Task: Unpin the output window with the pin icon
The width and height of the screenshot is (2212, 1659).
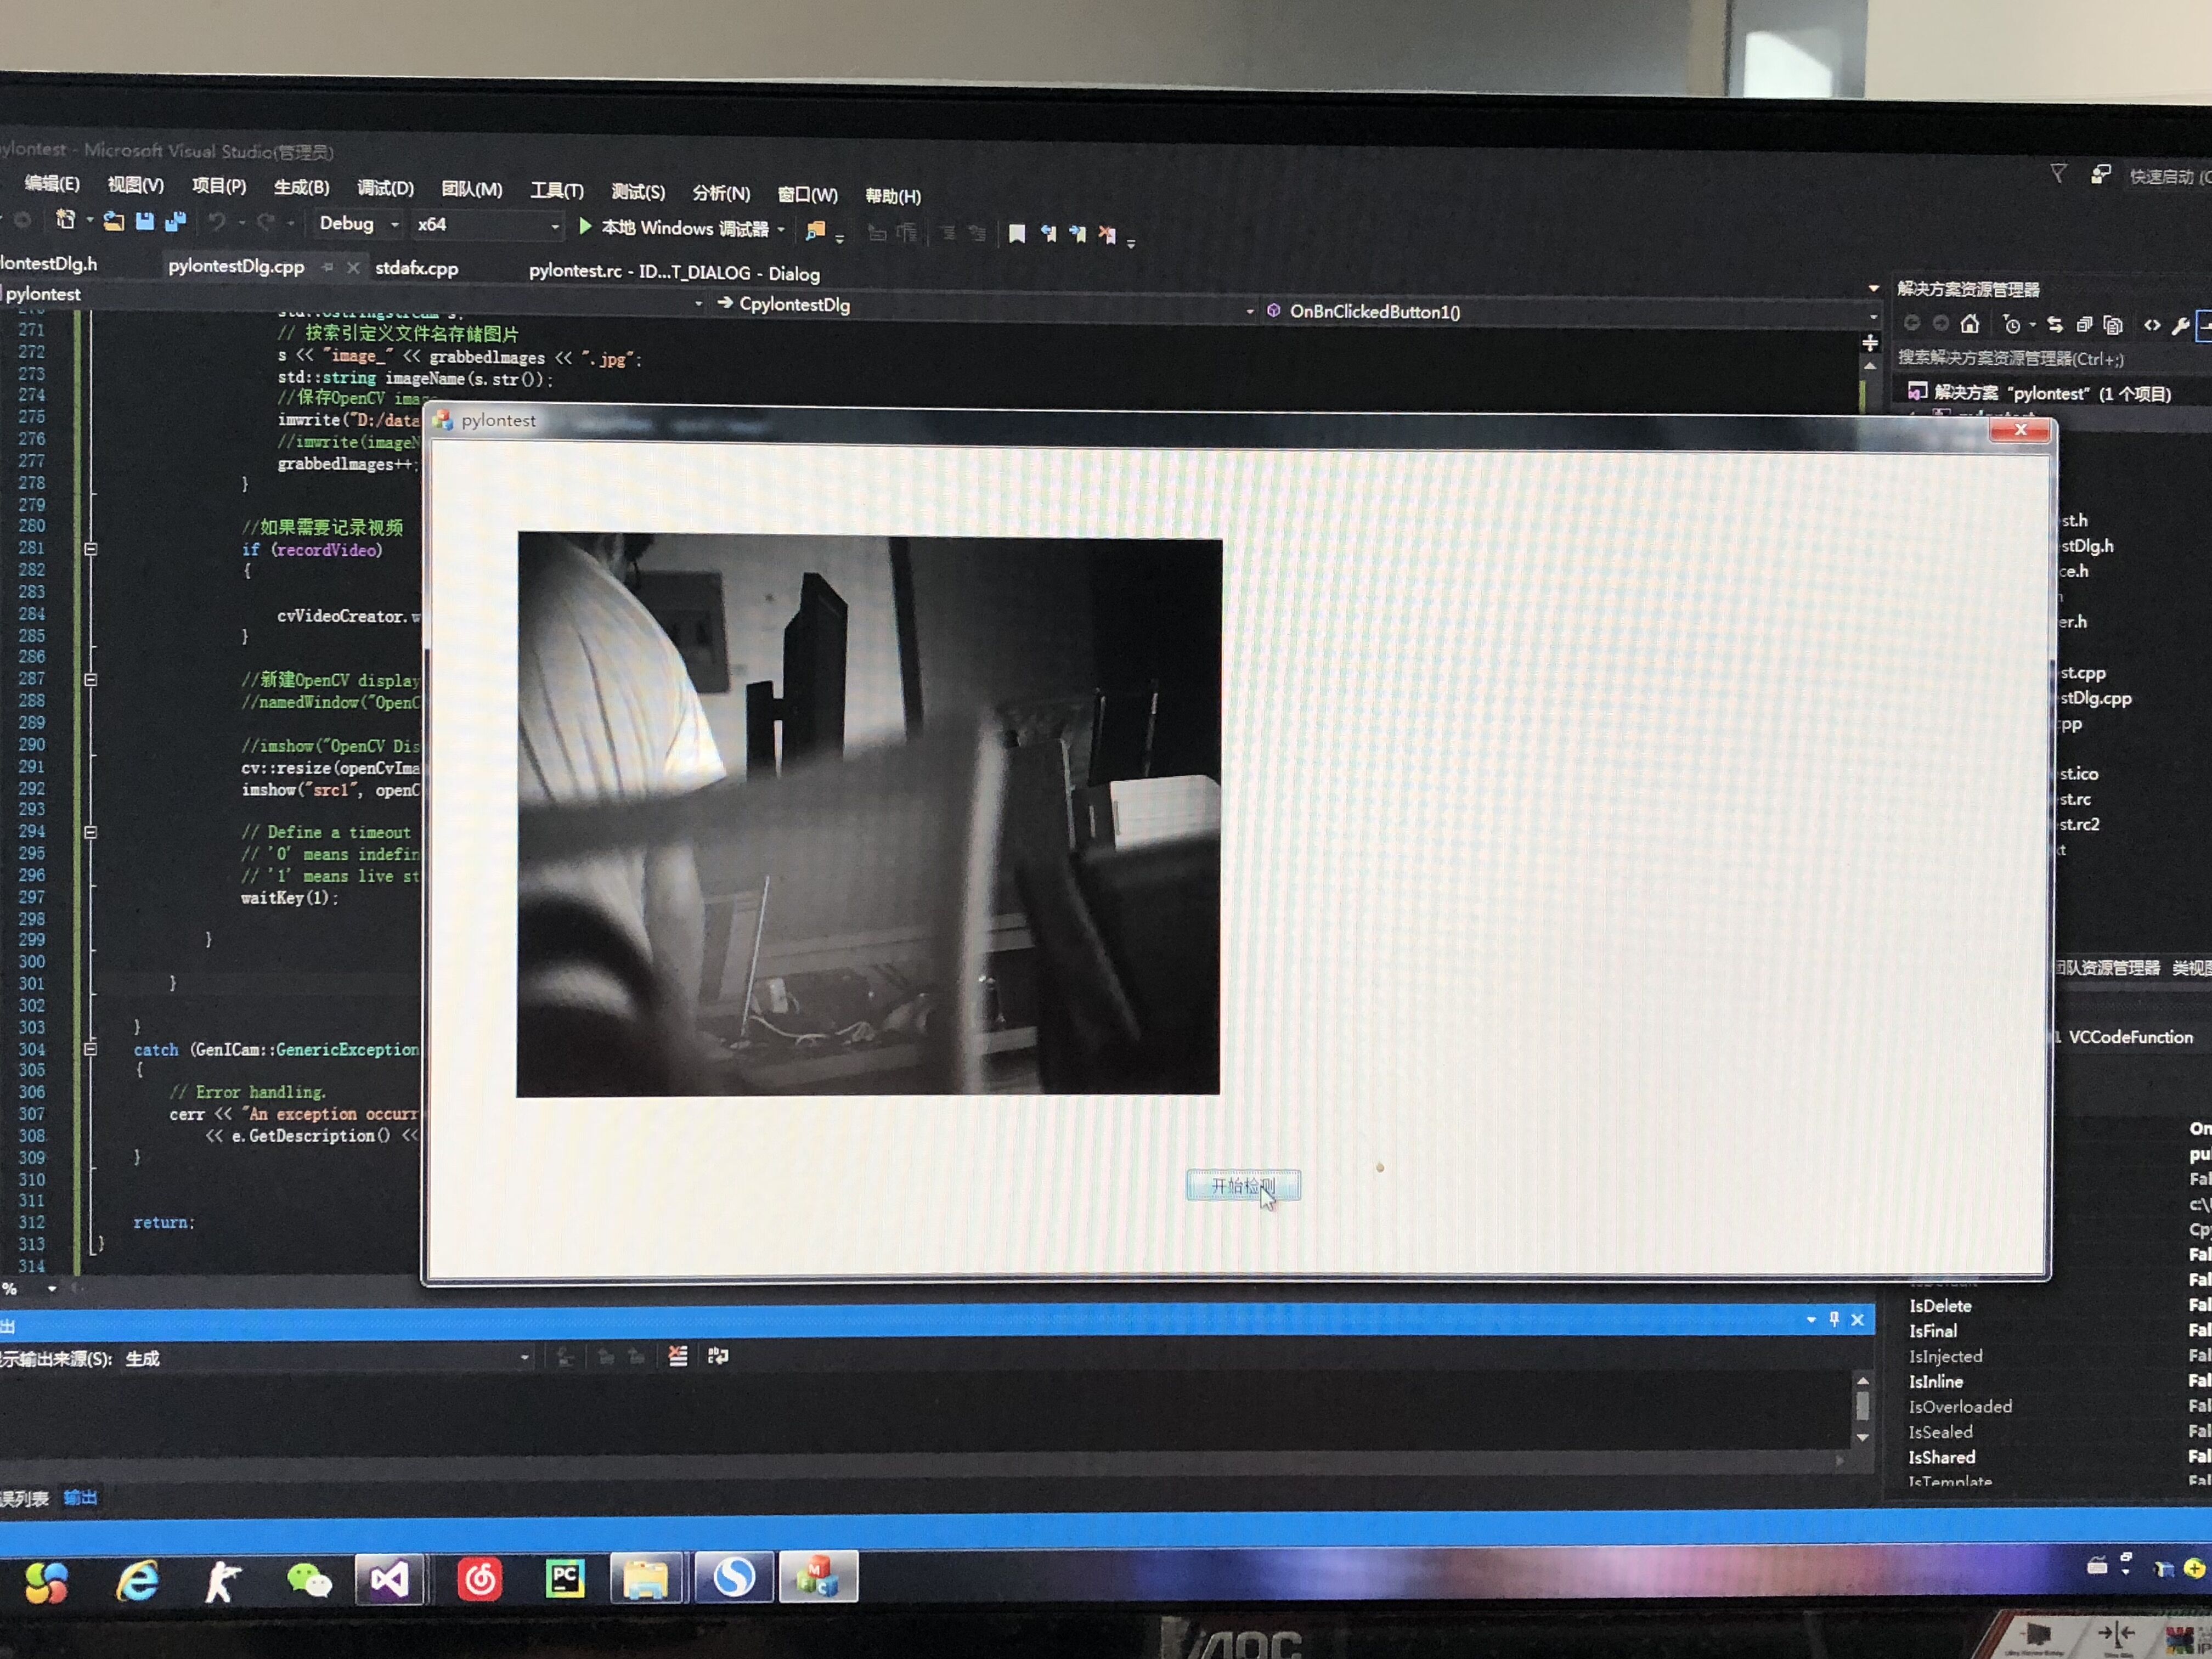Action: pyautogui.click(x=1834, y=1319)
